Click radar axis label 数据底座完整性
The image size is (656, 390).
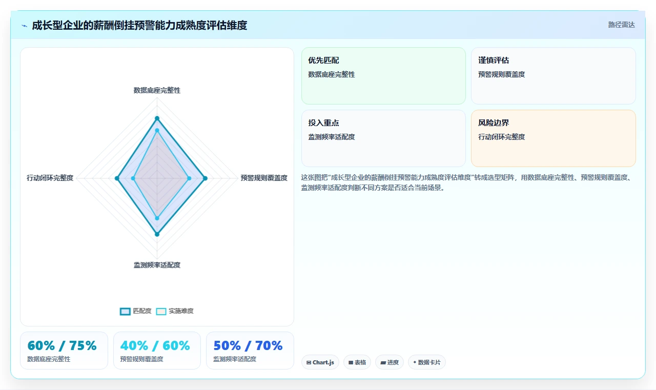click(157, 90)
